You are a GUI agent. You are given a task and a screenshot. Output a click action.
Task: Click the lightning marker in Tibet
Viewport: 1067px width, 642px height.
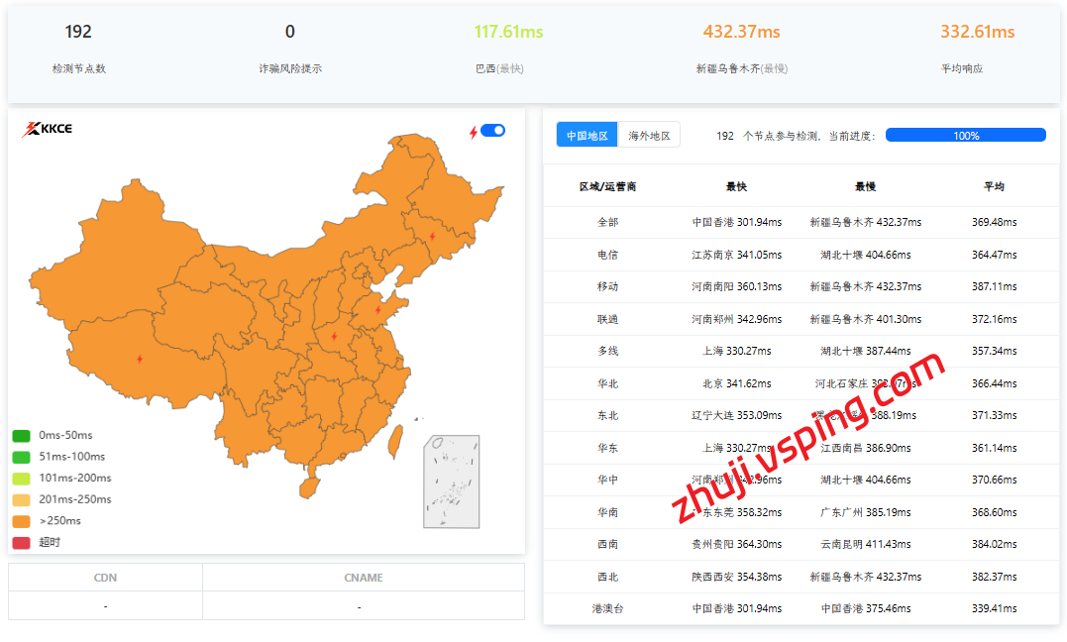click(140, 359)
